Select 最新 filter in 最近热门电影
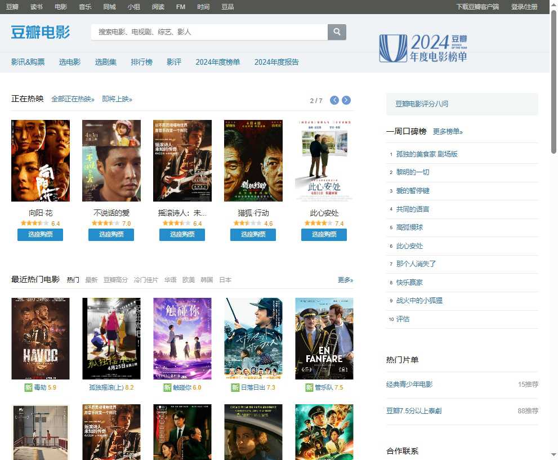 91,280
